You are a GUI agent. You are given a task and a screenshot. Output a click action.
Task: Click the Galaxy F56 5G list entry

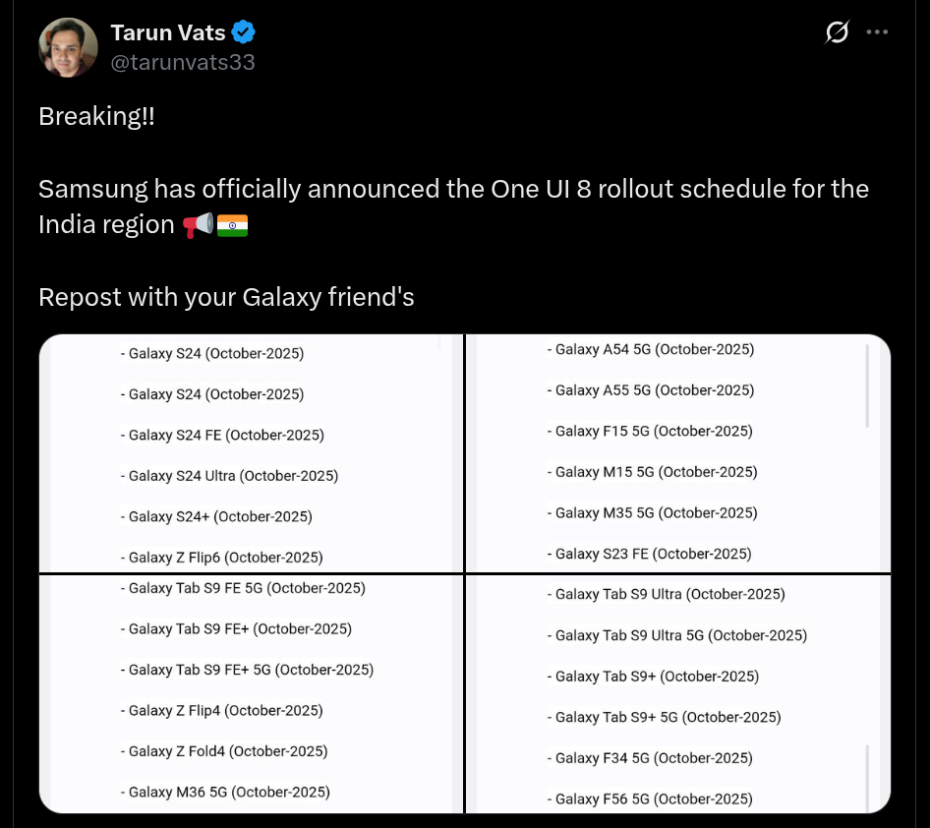[x=653, y=798]
